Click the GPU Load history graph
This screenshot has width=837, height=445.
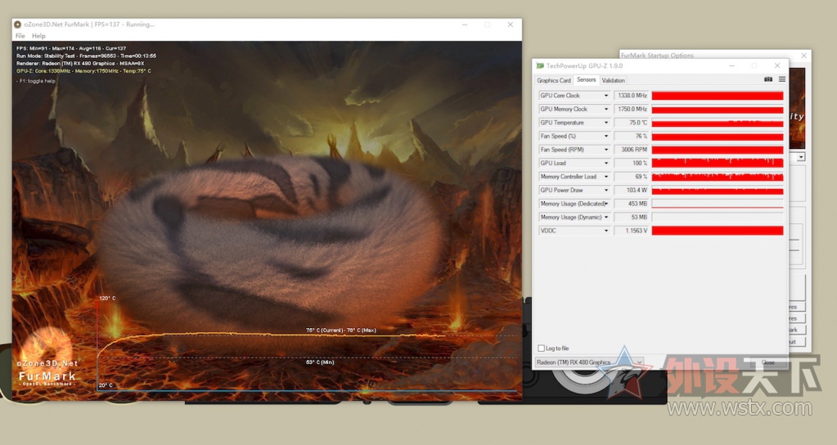click(718, 164)
